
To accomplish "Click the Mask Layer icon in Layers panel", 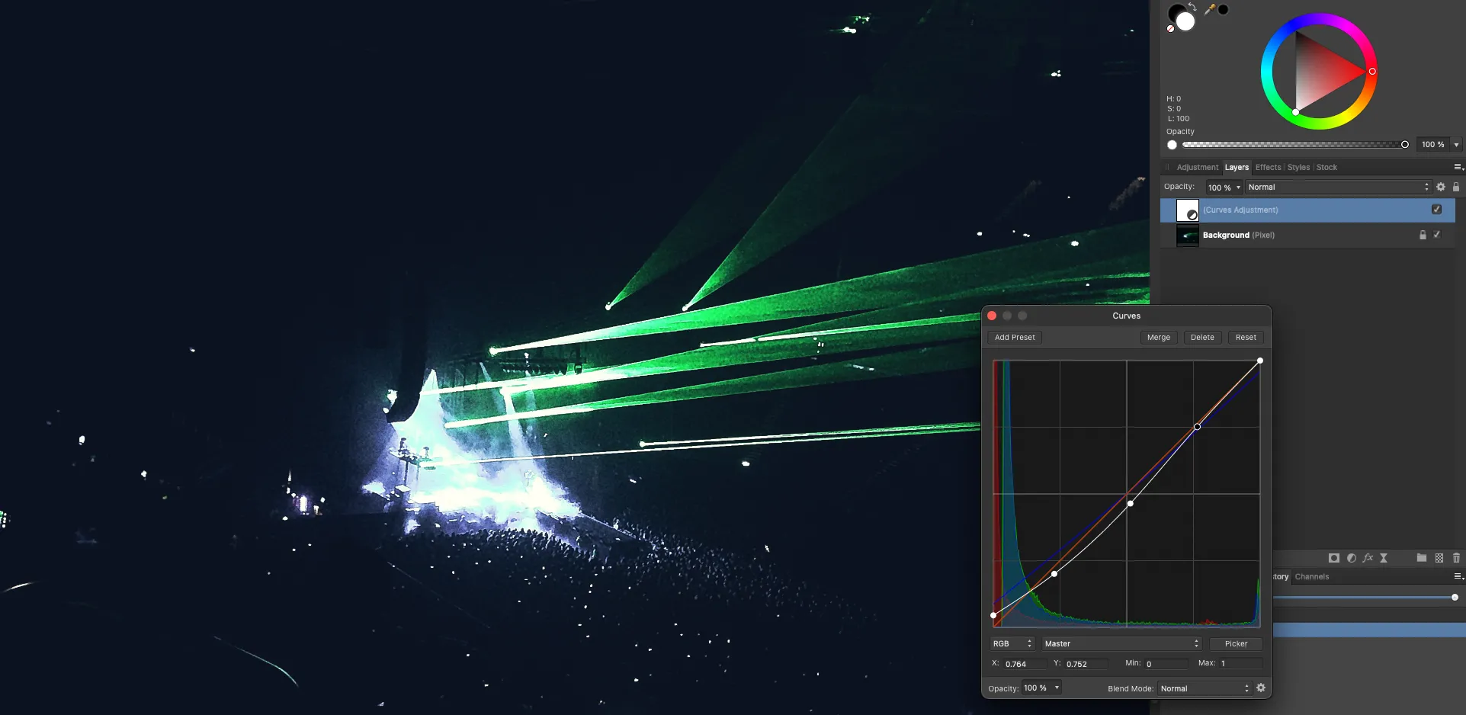I will point(1333,558).
